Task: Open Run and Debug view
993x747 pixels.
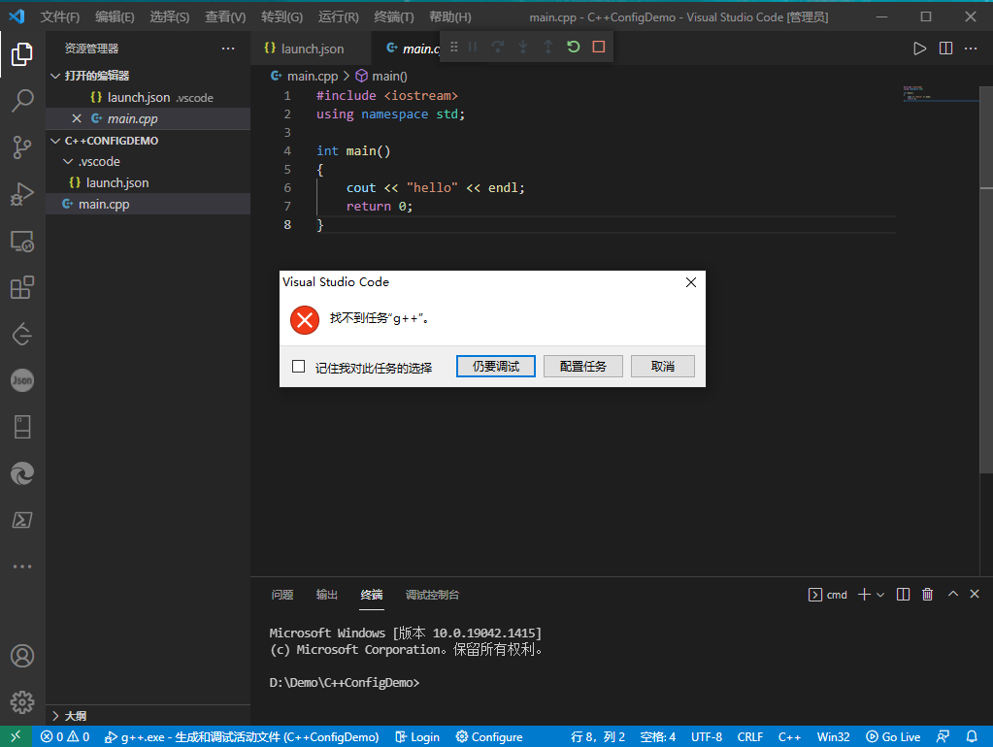Action: click(x=21, y=194)
